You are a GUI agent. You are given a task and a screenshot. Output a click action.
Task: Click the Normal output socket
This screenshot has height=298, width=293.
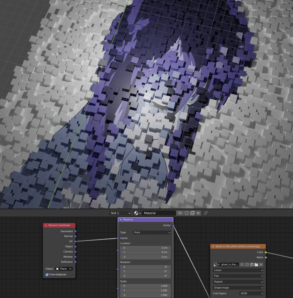click(75, 236)
